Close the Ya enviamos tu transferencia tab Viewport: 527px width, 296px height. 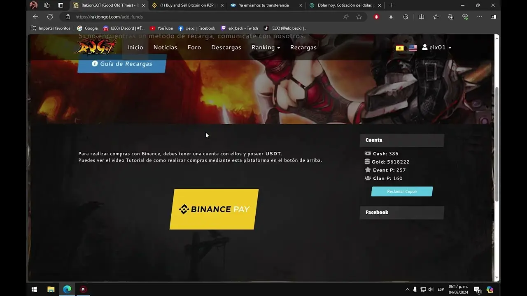coord(301,5)
